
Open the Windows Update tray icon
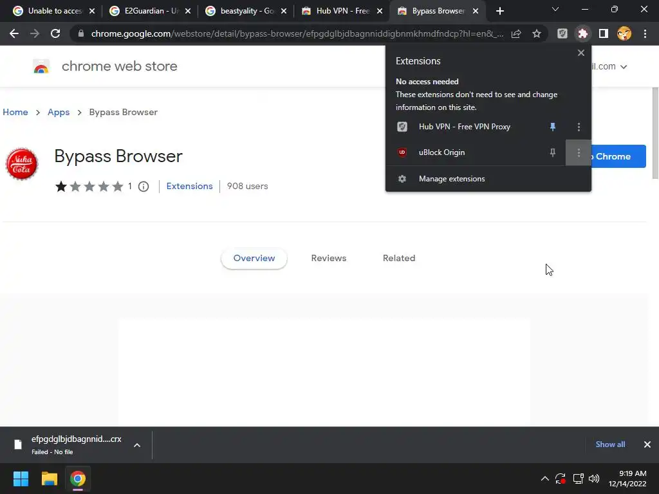pyautogui.click(x=561, y=479)
